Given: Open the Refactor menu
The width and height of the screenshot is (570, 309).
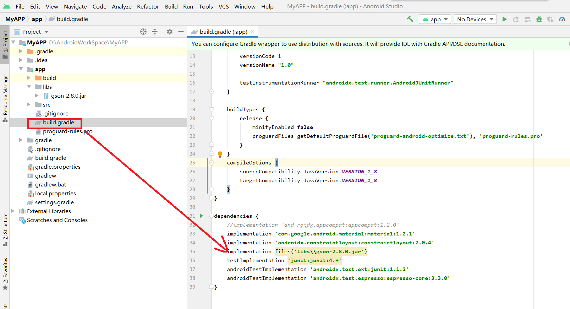Looking at the screenshot, I should point(148,6).
